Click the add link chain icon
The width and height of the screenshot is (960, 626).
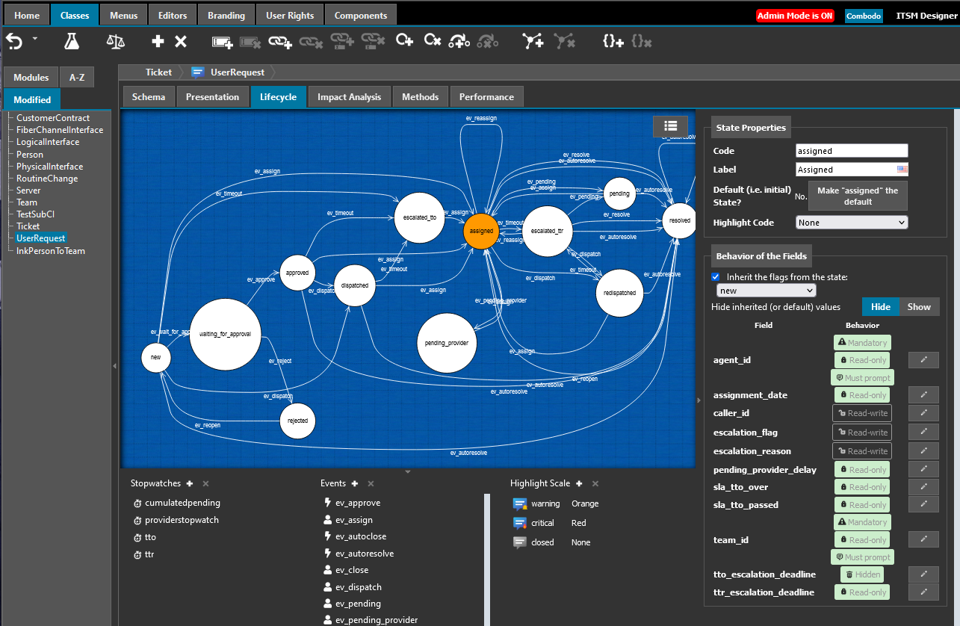280,42
